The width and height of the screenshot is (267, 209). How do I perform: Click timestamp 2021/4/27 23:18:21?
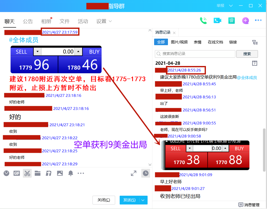67,125
